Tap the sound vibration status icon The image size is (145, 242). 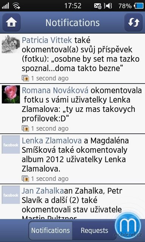point(108,6)
